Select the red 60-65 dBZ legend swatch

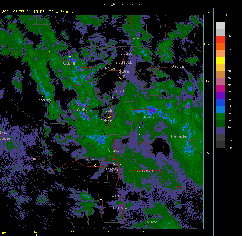tap(221, 40)
